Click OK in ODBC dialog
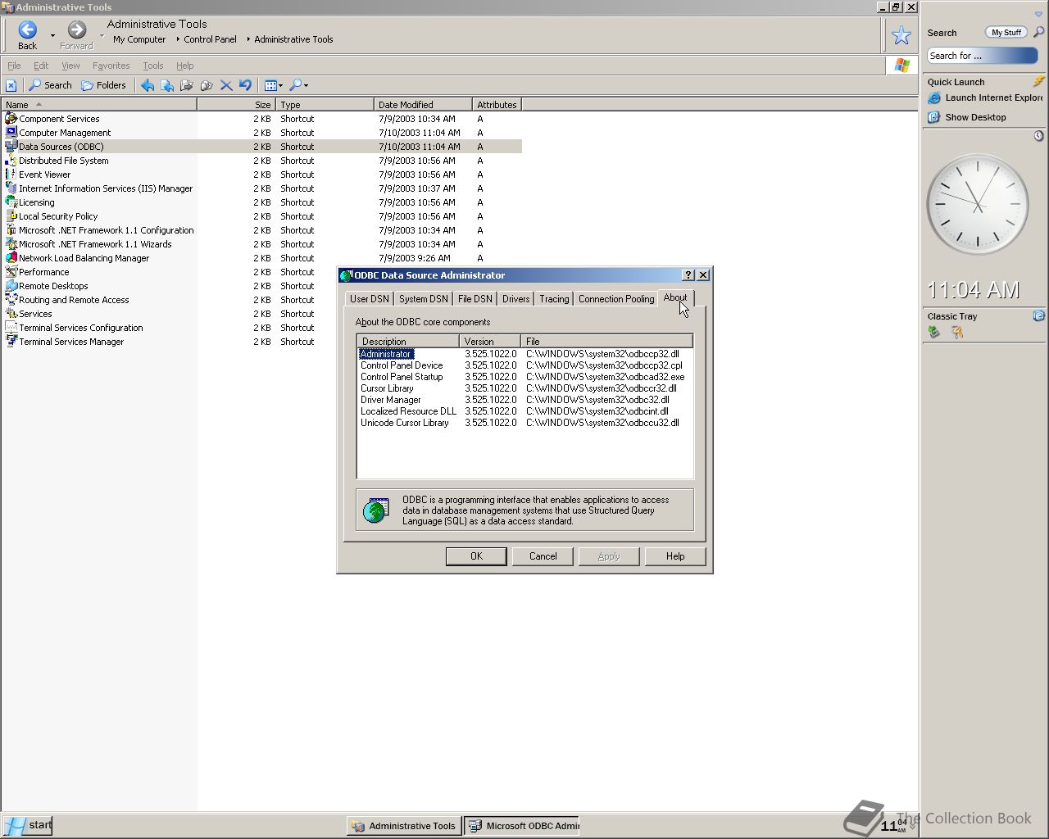The image size is (1049, 839). 476,556
